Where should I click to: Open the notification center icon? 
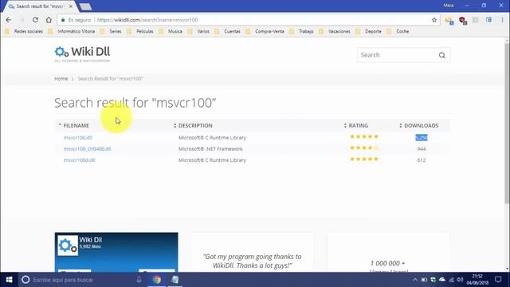pos(498,280)
